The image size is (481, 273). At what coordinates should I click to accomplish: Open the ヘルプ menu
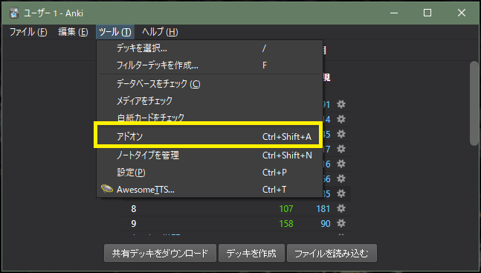[x=160, y=32]
